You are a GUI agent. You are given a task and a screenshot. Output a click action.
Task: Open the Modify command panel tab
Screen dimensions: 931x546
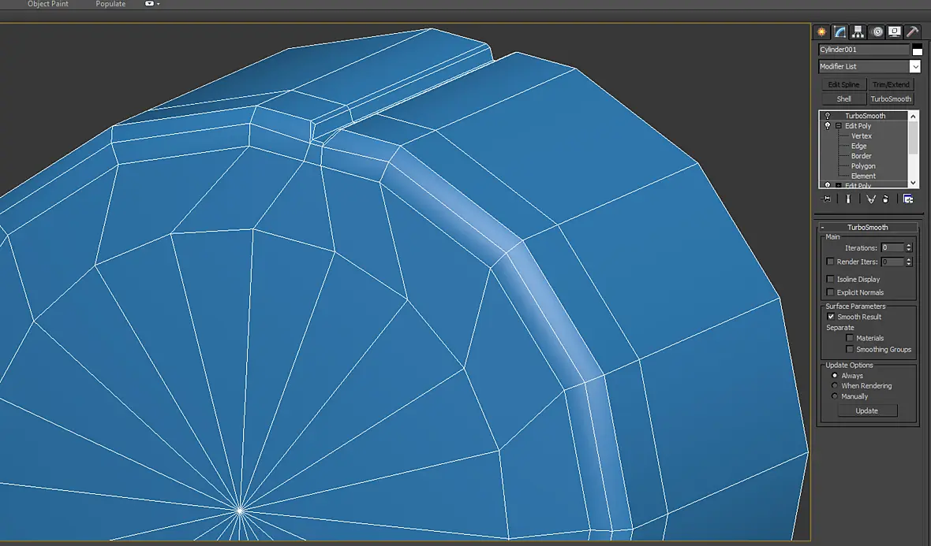pos(839,32)
